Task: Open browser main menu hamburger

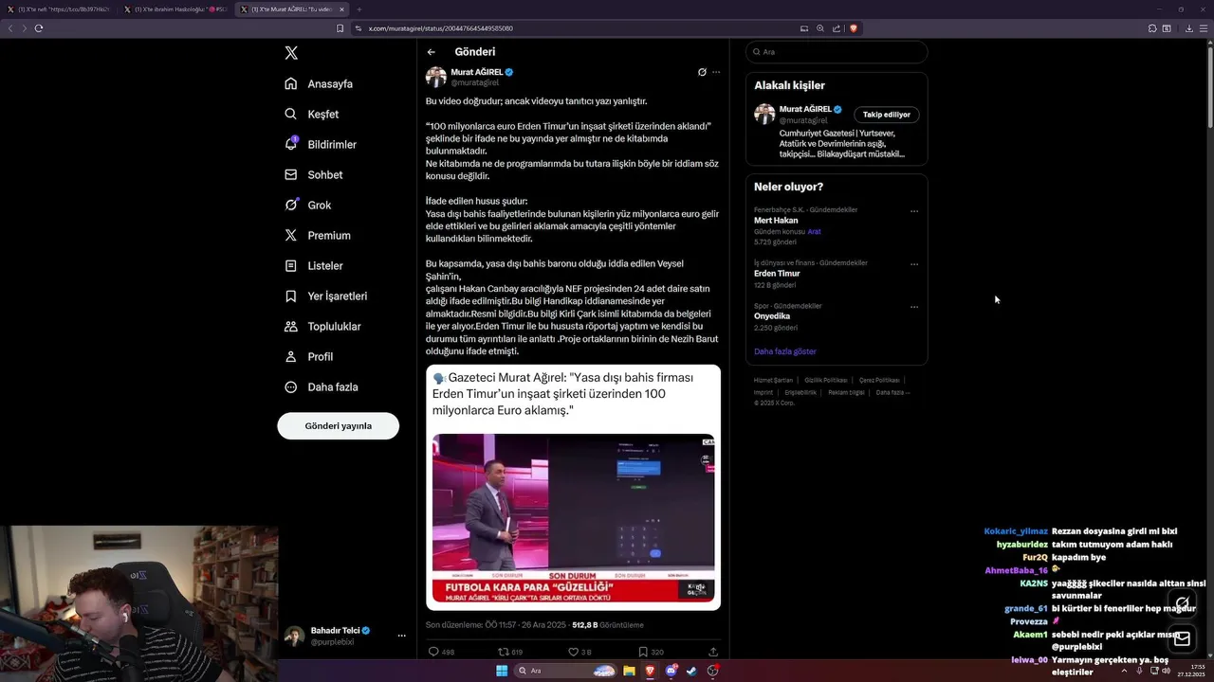Action: point(1204,28)
